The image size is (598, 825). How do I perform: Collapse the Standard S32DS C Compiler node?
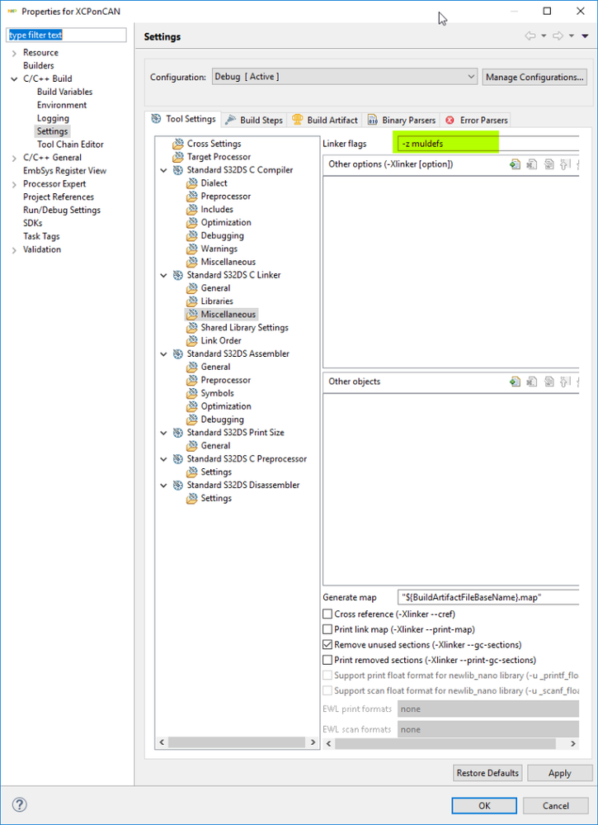click(164, 170)
